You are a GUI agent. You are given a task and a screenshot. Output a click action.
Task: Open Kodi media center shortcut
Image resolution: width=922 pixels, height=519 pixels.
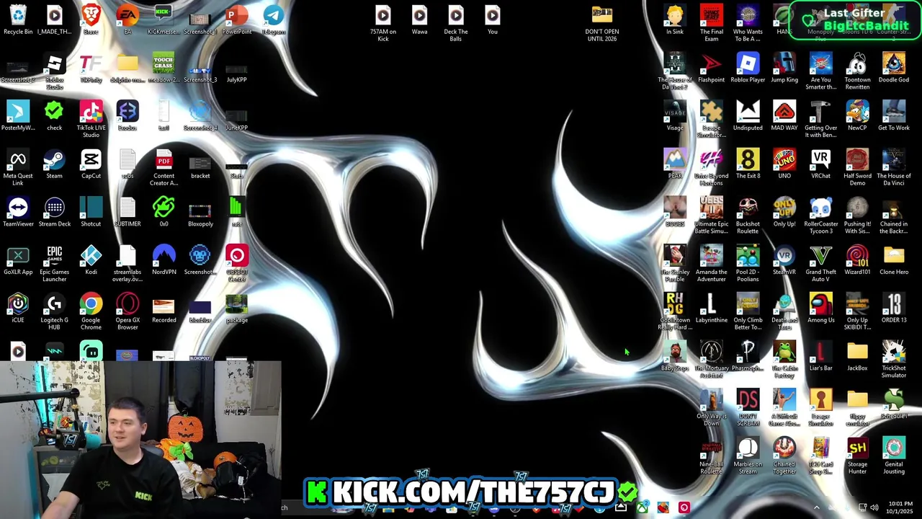tap(91, 260)
